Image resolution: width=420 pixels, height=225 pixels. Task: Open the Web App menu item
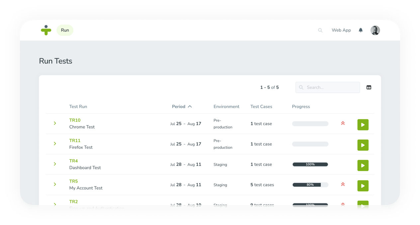pos(341,30)
